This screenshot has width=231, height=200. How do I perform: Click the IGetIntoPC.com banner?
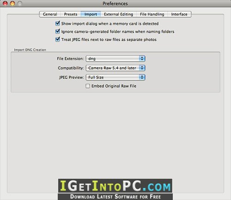point(115,186)
